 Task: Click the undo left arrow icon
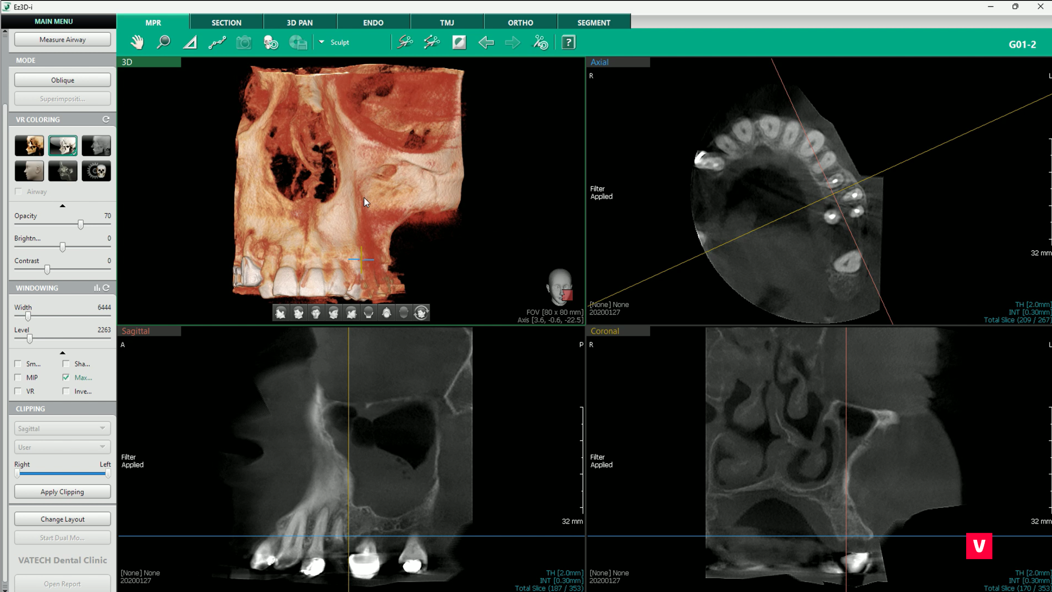(x=486, y=43)
